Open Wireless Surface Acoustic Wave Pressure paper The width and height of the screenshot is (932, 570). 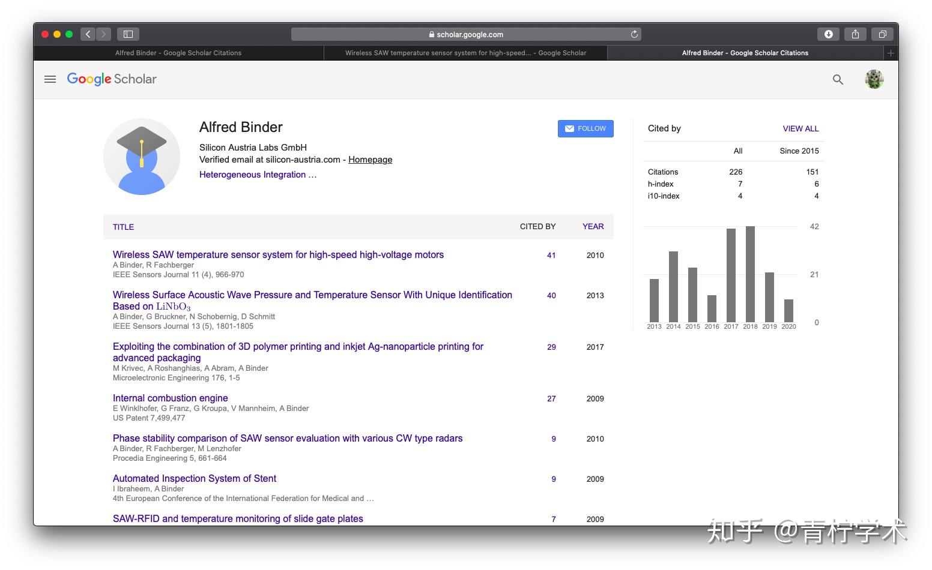tap(312, 301)
